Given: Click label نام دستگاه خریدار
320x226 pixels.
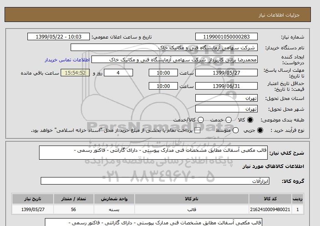Looking at the screenshot, I should point(285,48).
